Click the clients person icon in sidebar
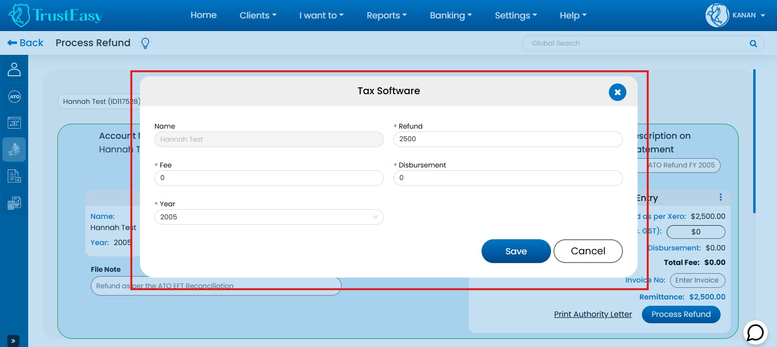The height and width of the screenshot is (347, 777). click(14, 69)
